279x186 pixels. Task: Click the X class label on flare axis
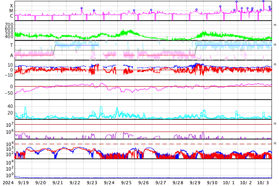pos(11,6)
